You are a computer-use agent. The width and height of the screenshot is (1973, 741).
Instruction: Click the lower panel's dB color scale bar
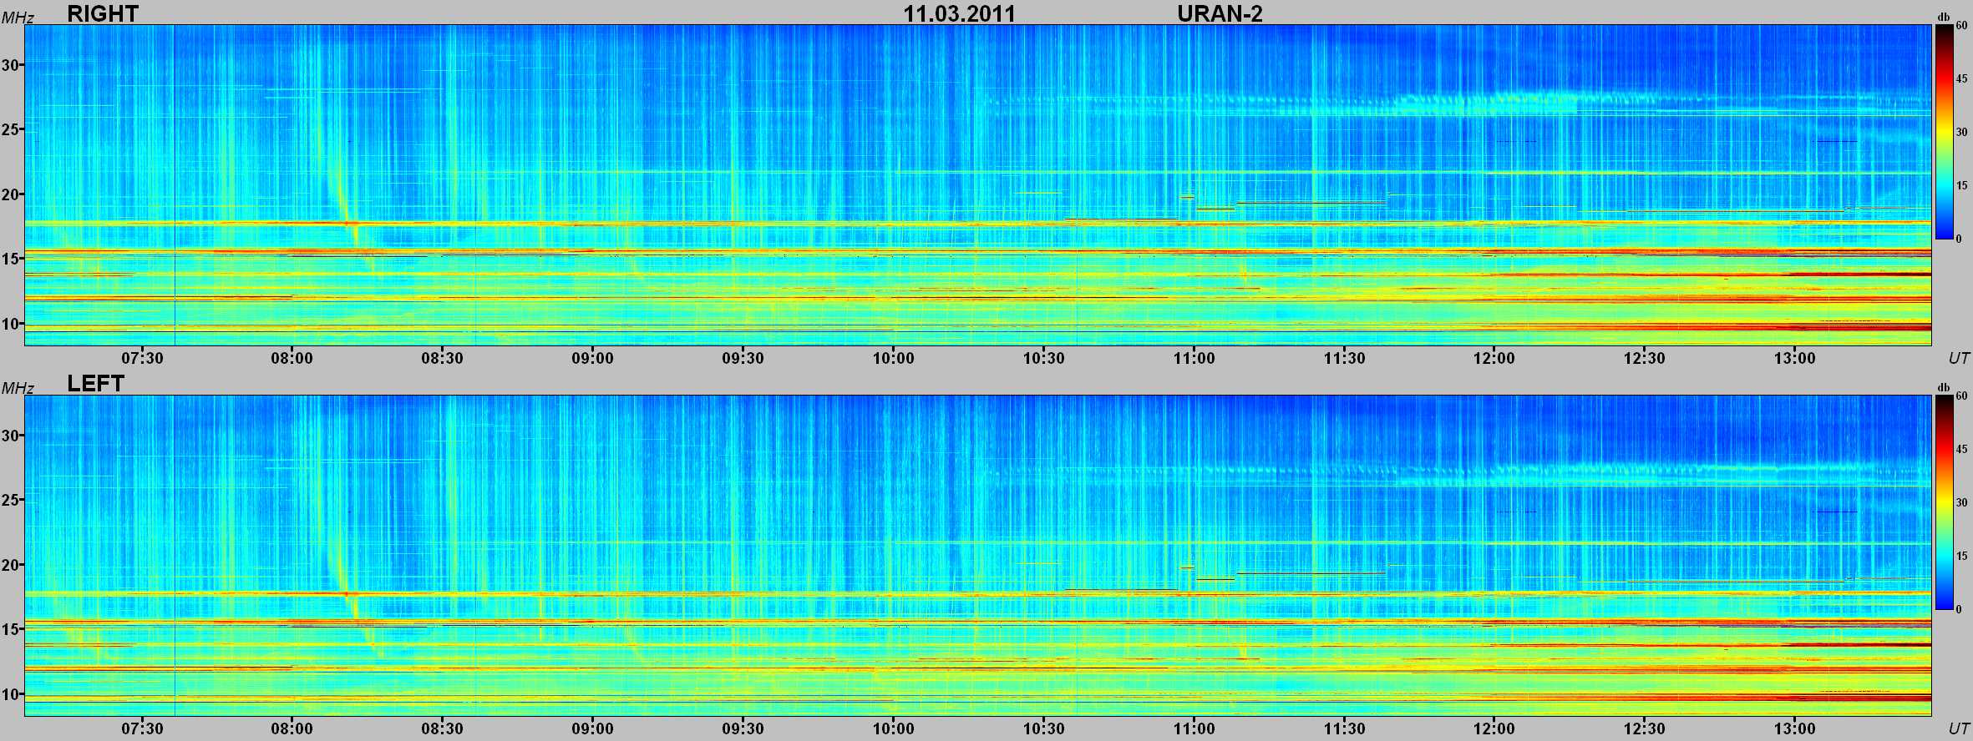[1944, 502]
